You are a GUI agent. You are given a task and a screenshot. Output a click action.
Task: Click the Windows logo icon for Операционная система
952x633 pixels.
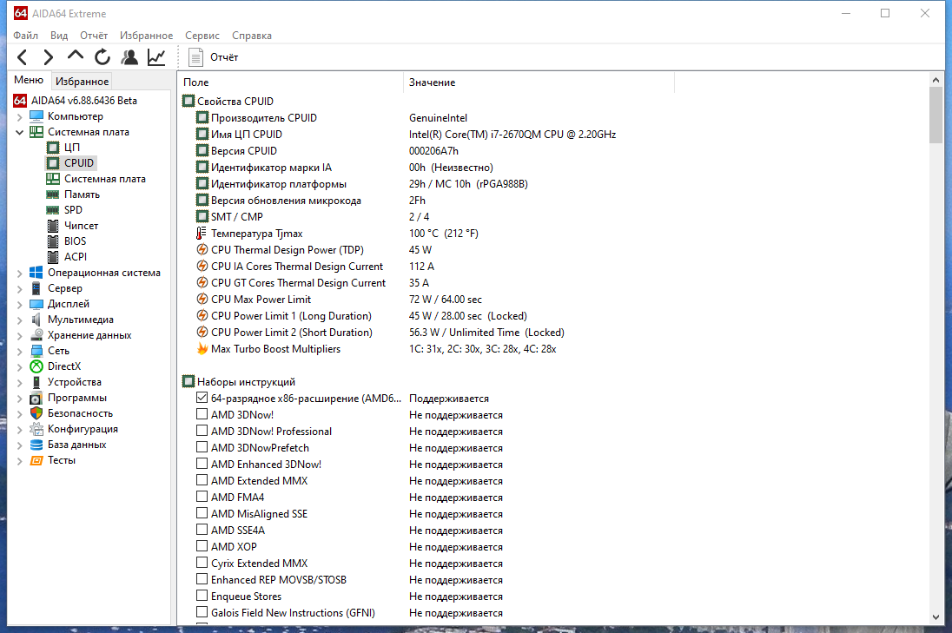tap(36, 273)
